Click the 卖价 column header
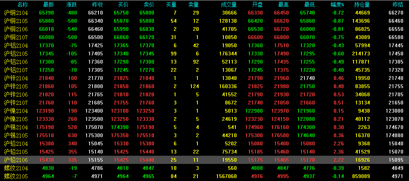The image size is (409, 181). 149,5
